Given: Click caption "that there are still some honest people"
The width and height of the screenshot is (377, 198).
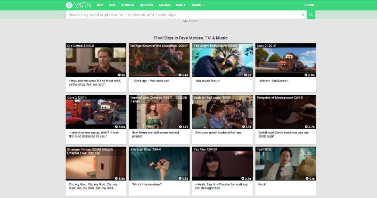Looking at the screenshot, I should 156,134.
